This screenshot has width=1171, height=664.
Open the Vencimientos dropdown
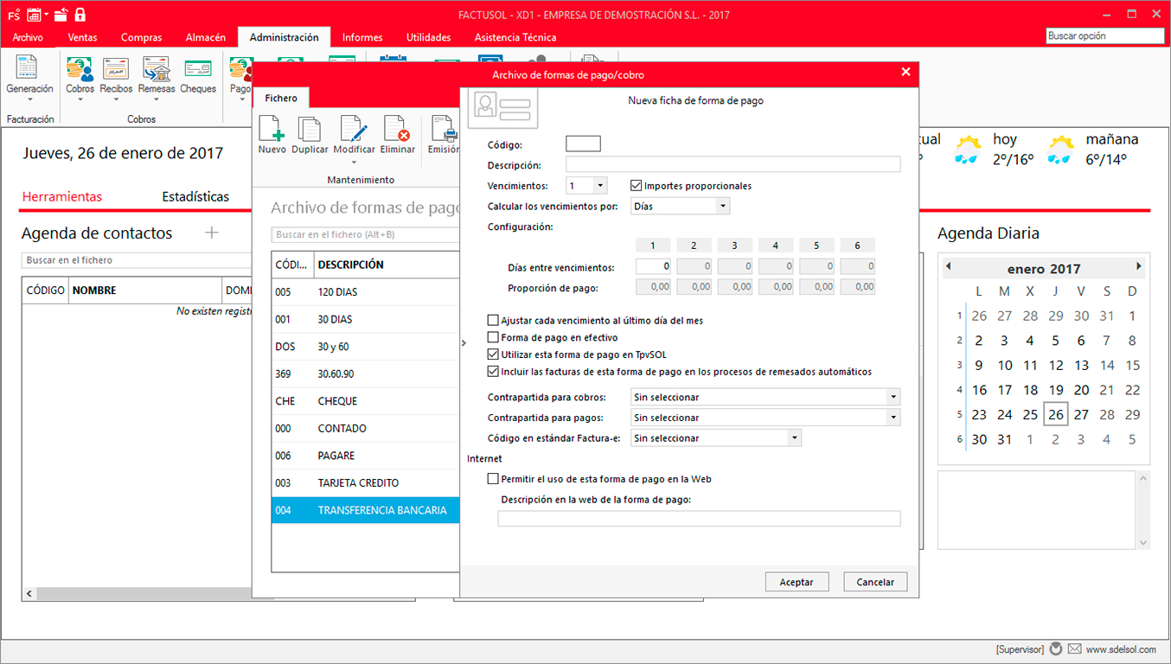coord(600,186)
